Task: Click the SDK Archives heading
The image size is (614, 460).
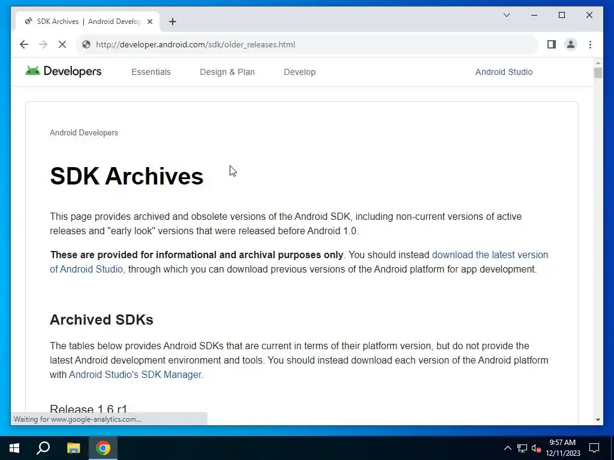Action: click(127, 176)
